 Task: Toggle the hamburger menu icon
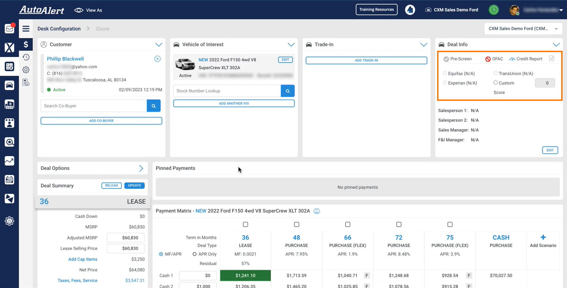point(26,29)
